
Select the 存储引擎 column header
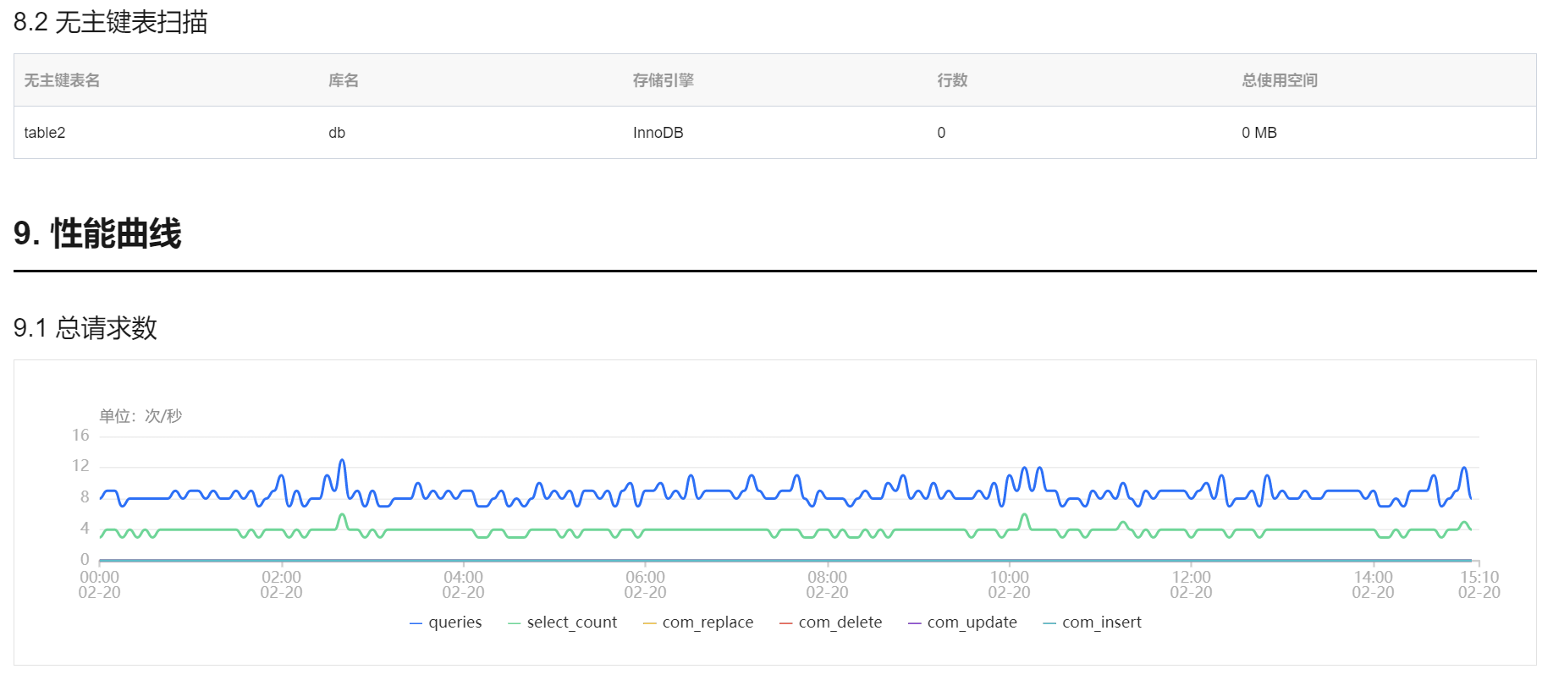[664, 80]
